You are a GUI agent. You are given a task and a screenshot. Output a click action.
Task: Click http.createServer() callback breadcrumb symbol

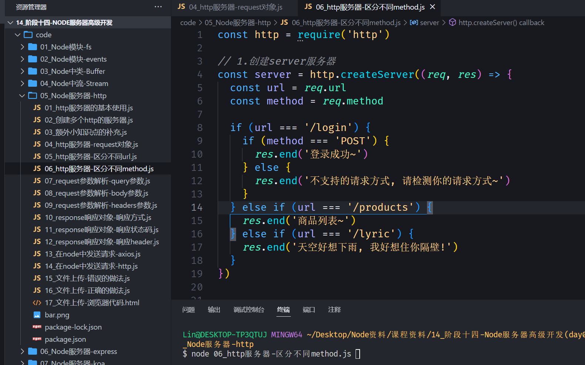[x=501, y=23]
